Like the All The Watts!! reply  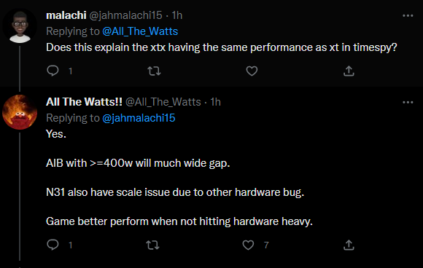click(248, 245)
